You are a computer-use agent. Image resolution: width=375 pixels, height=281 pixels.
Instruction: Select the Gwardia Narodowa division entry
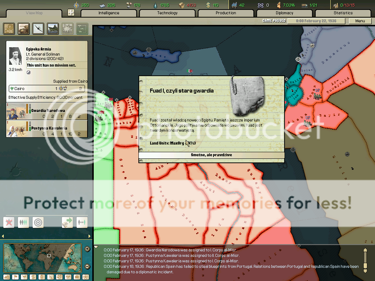[47, 111]
